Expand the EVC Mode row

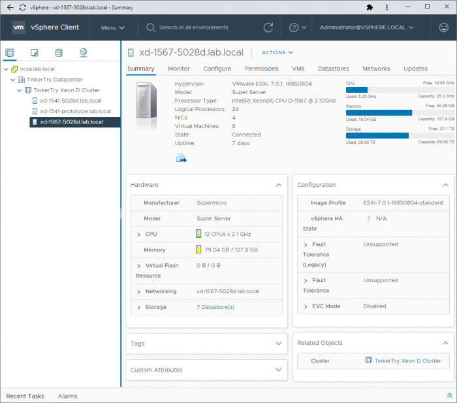306,307
